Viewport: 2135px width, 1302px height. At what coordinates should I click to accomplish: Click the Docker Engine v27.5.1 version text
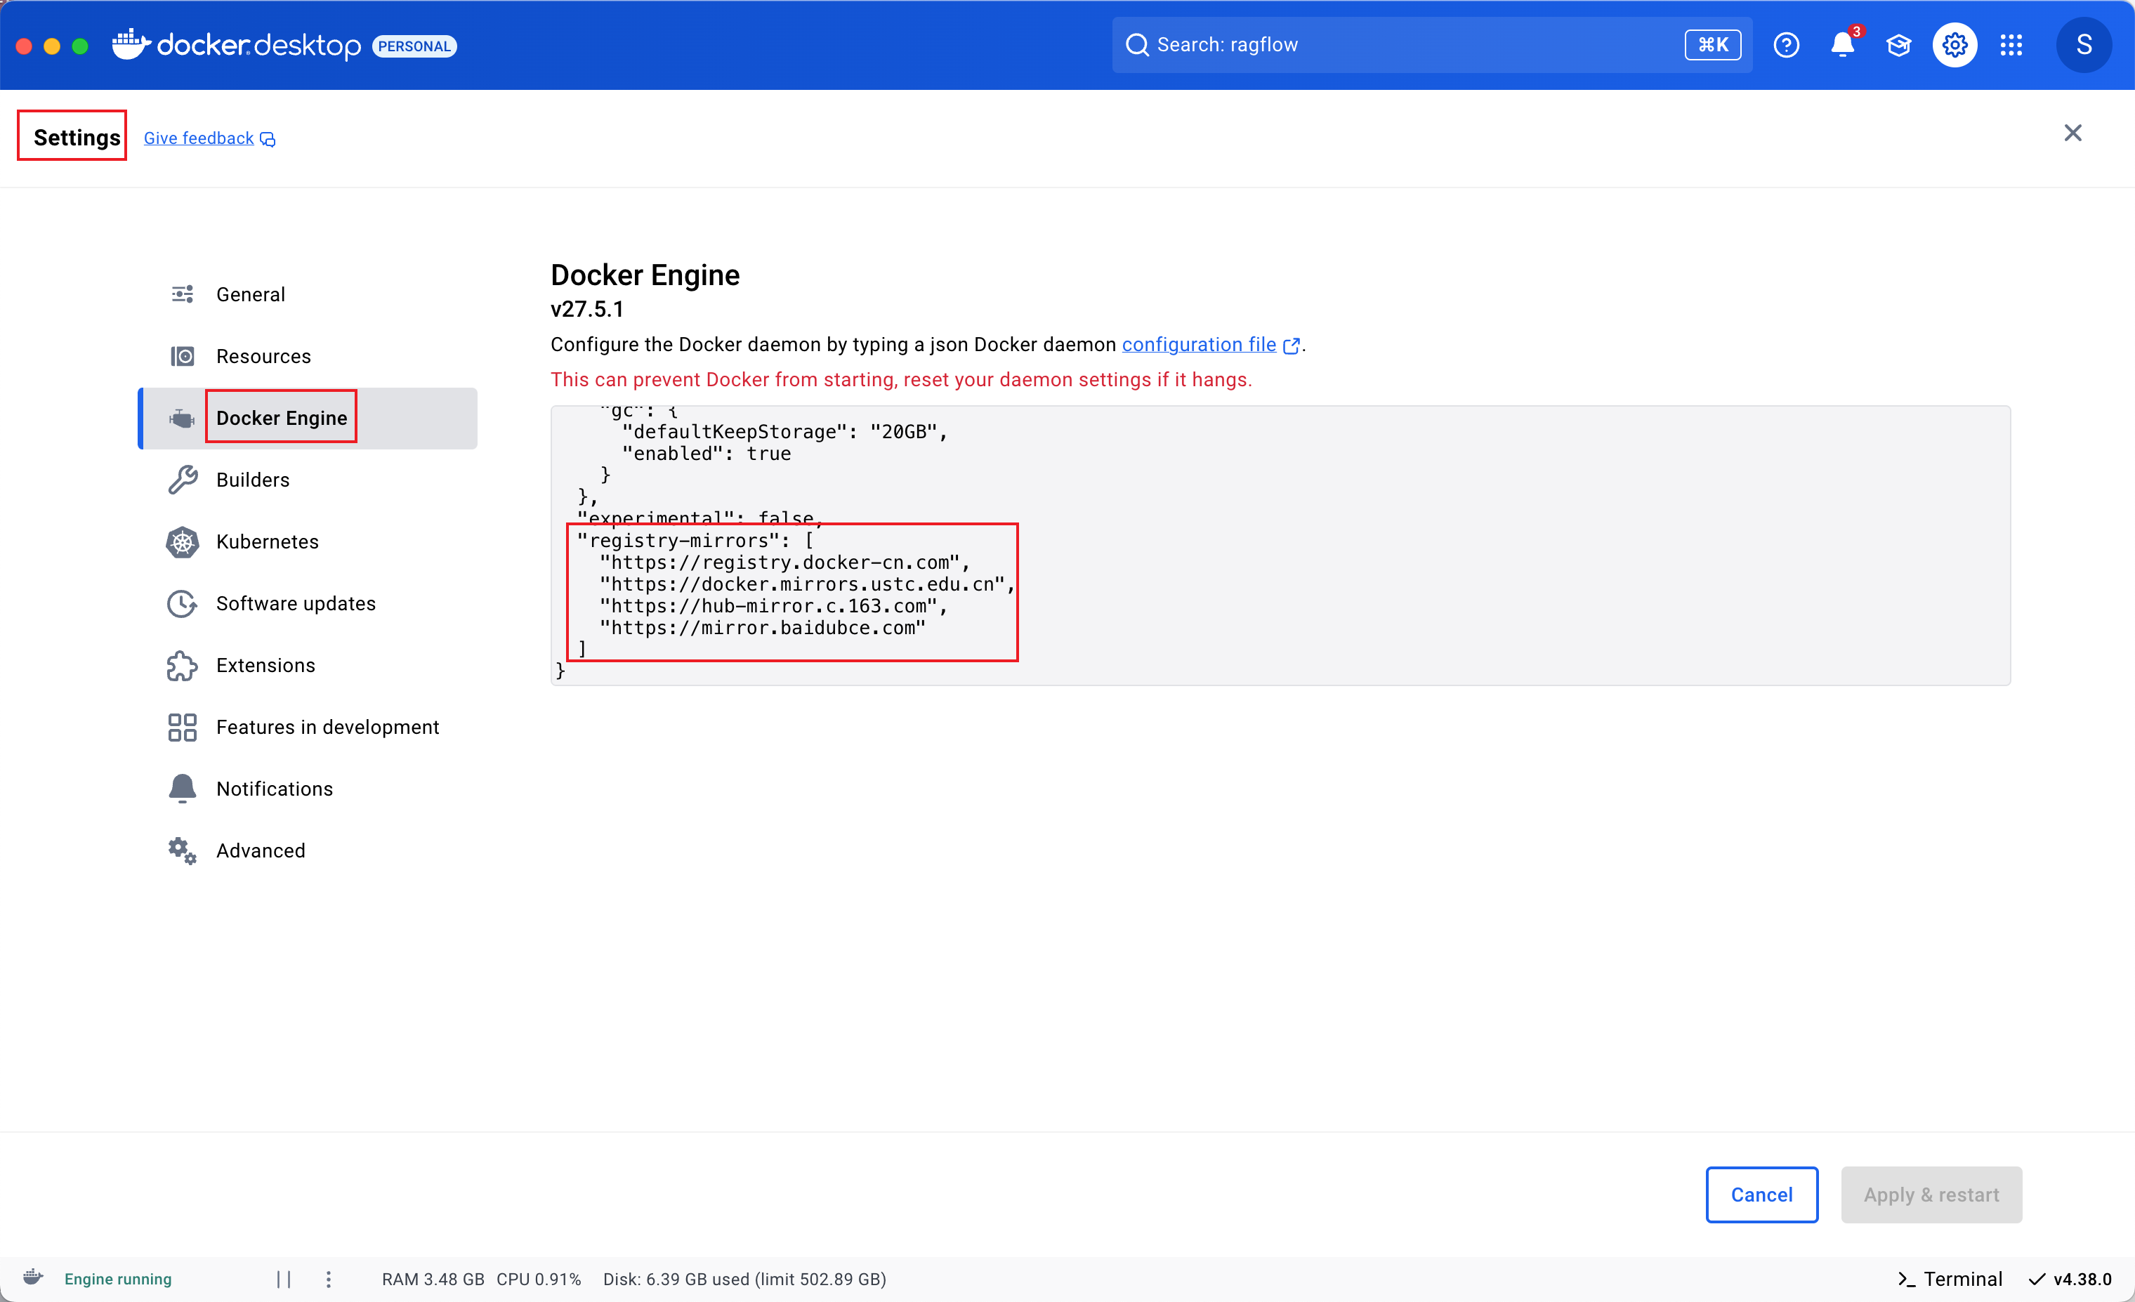pos(586,308)
